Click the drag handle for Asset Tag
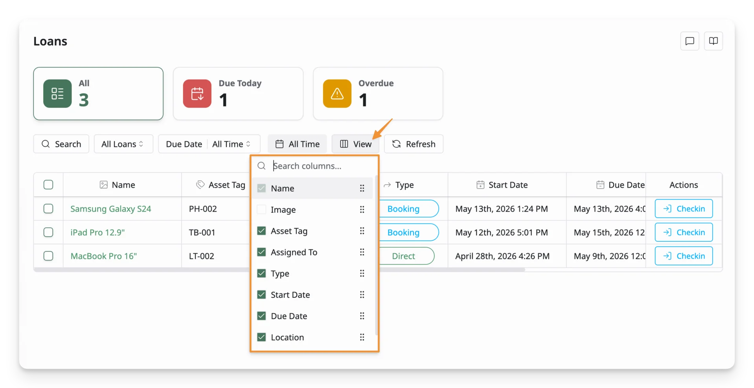The image size is (754, 388). pyautogui.click(x=362, y=231)
